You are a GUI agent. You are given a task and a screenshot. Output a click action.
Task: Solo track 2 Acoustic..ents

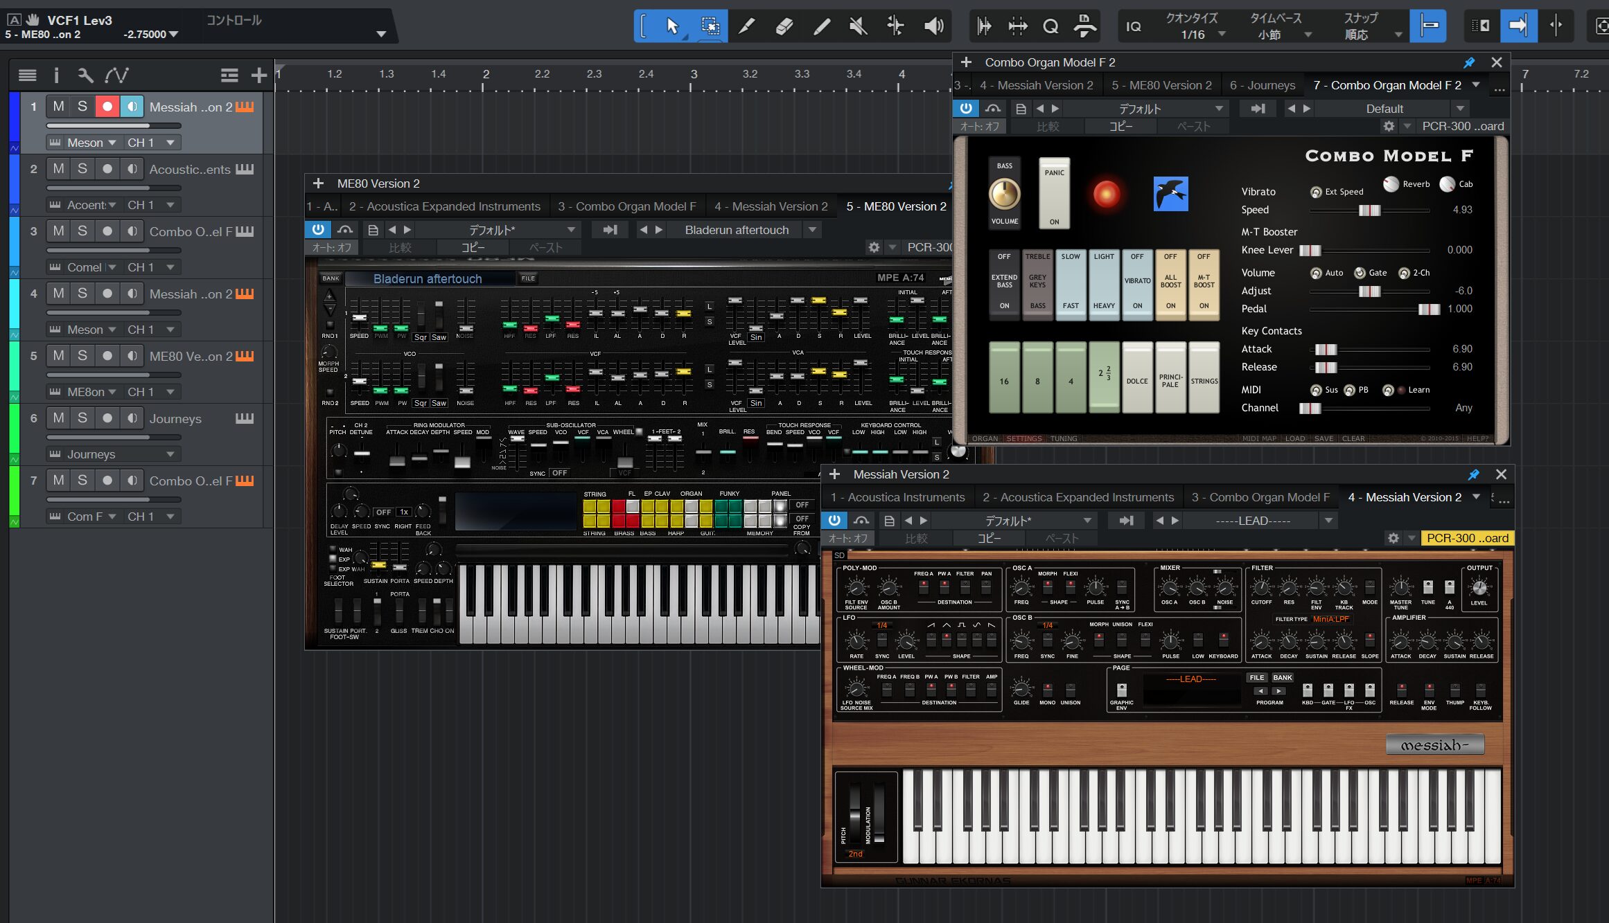click(82, 169)
